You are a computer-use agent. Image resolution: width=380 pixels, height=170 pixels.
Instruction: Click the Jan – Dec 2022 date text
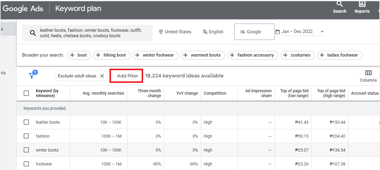coord(297,31)
